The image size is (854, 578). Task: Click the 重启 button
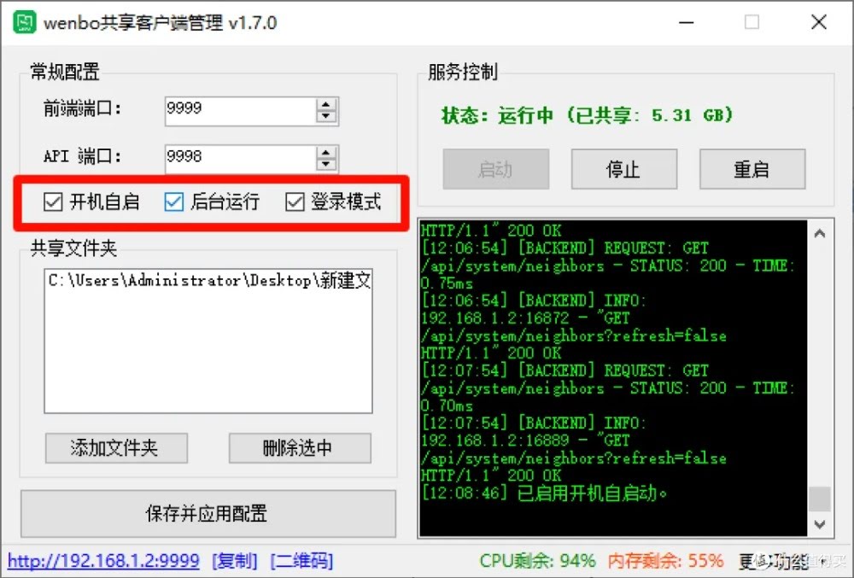coord(752,169)
